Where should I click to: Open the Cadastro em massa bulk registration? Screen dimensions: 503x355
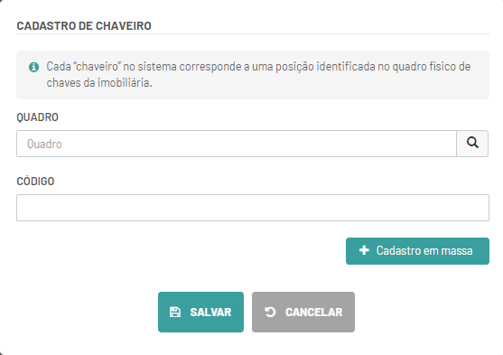[417, 251]
